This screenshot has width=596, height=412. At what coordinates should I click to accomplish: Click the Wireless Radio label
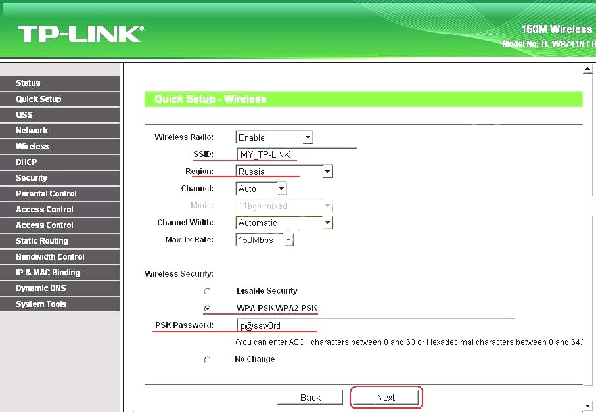click(x=183, y=137)
